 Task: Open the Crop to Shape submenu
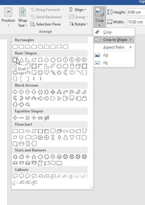tap(114, 40)
